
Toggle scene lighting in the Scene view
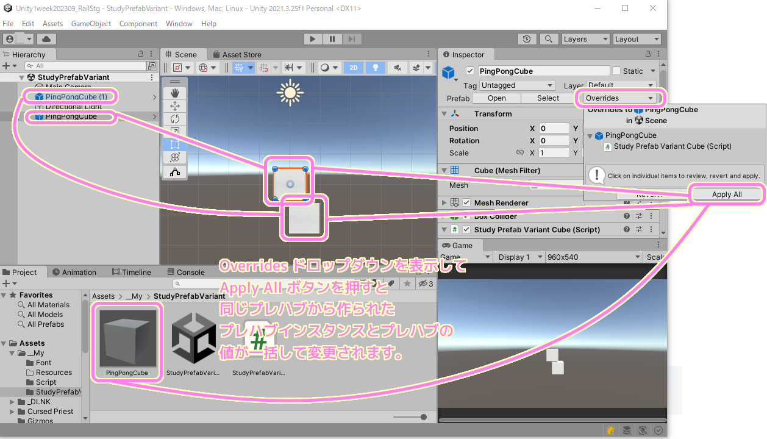click(377, 68)
